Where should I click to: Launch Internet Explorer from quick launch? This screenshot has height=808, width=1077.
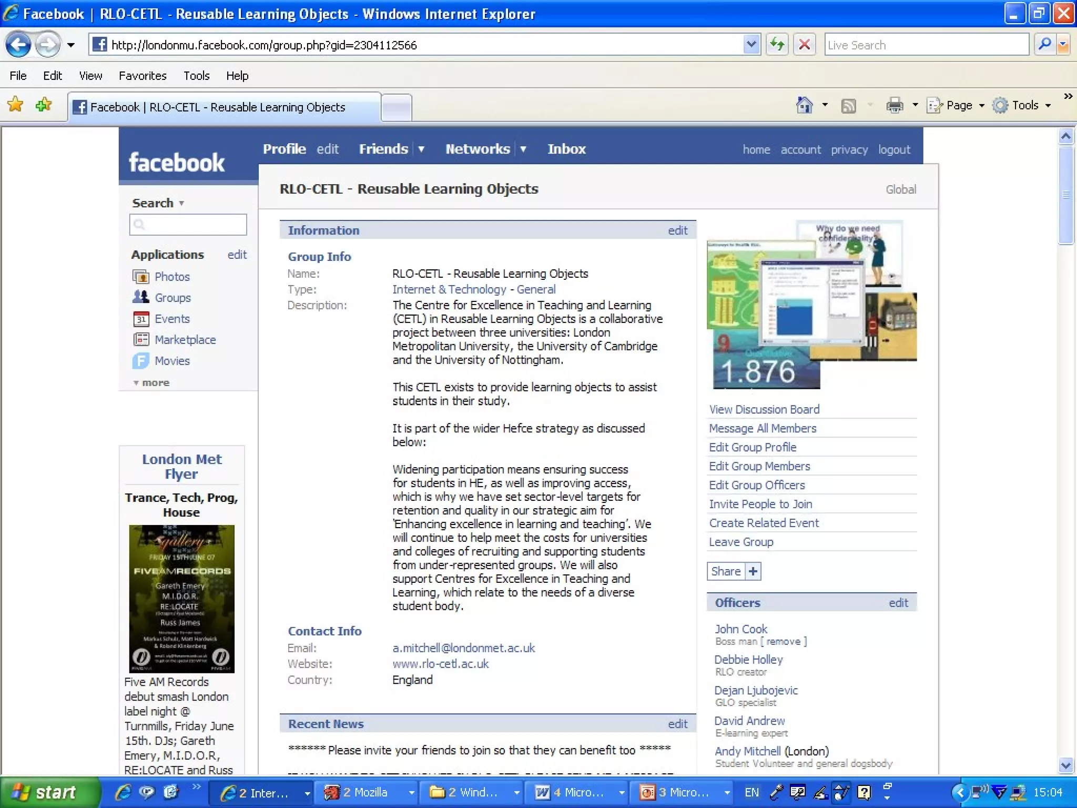(123, 792)
